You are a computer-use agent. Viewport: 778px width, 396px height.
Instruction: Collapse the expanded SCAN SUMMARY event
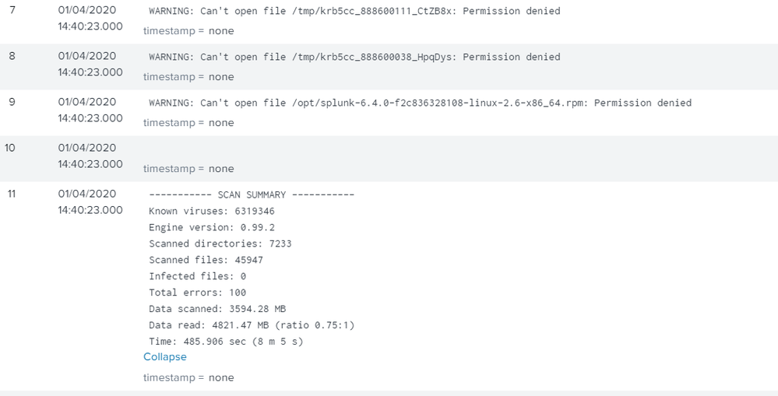(x=164, y=357)
